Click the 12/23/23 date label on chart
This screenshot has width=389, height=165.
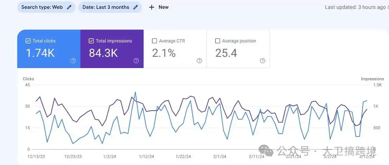[73, 157]
